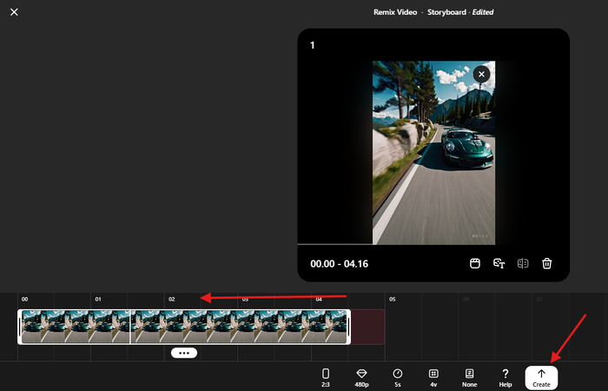Click the Create button
Screen dimensions: 608x391
click(x=541, y=378)
